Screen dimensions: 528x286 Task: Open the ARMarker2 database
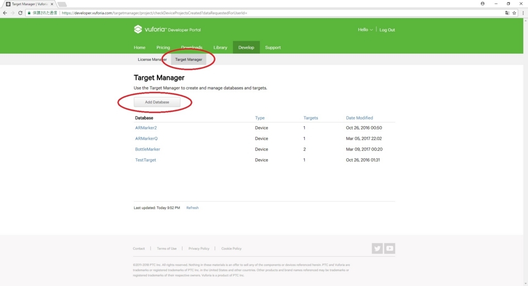[x=146, y=128]
